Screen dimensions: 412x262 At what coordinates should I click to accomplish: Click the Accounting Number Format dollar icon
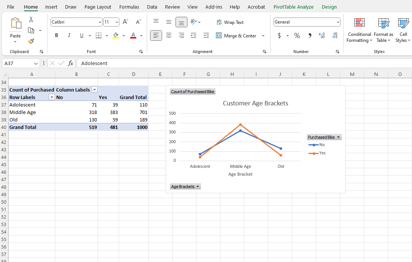click(280, 35)
